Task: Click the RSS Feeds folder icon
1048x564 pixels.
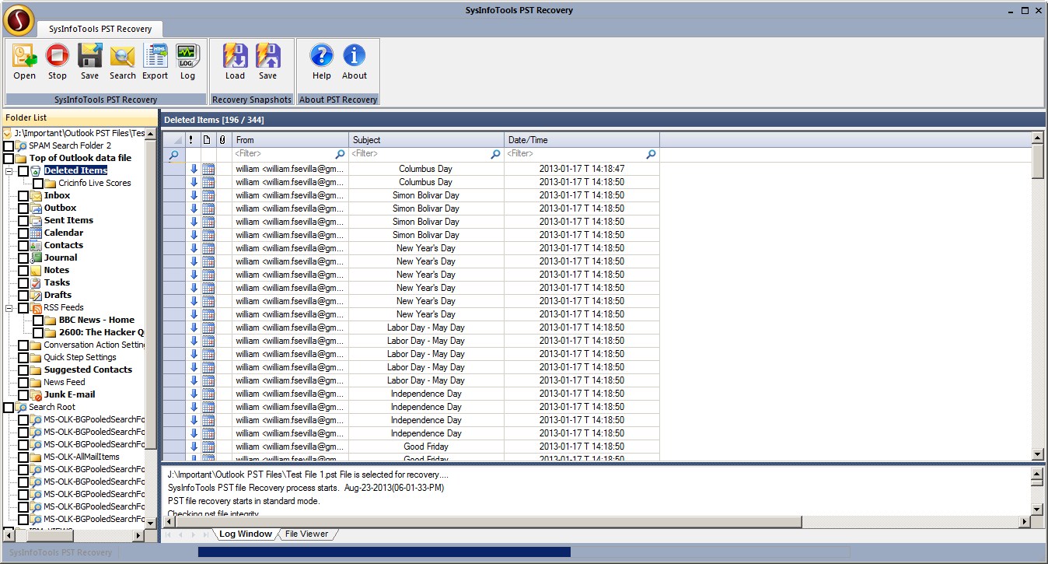Action: point(36,307)
